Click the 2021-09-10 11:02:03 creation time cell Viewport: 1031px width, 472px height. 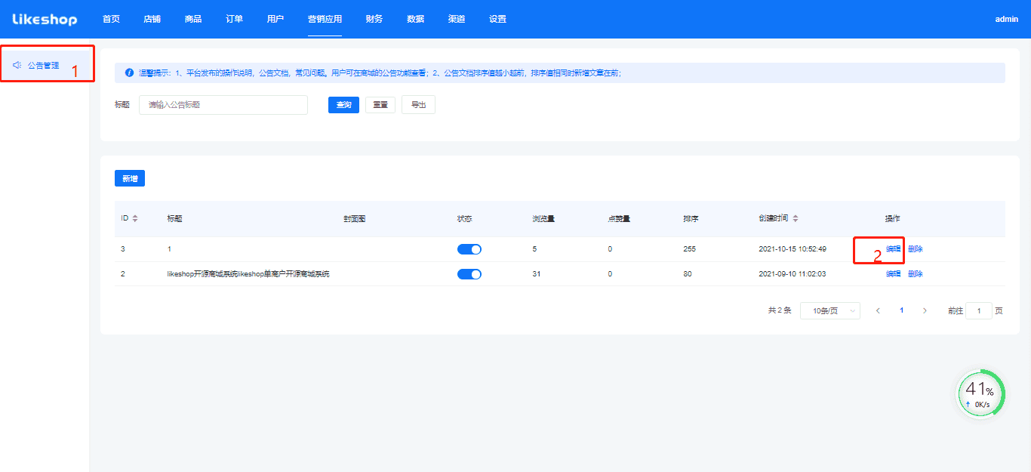click(792, 274)
